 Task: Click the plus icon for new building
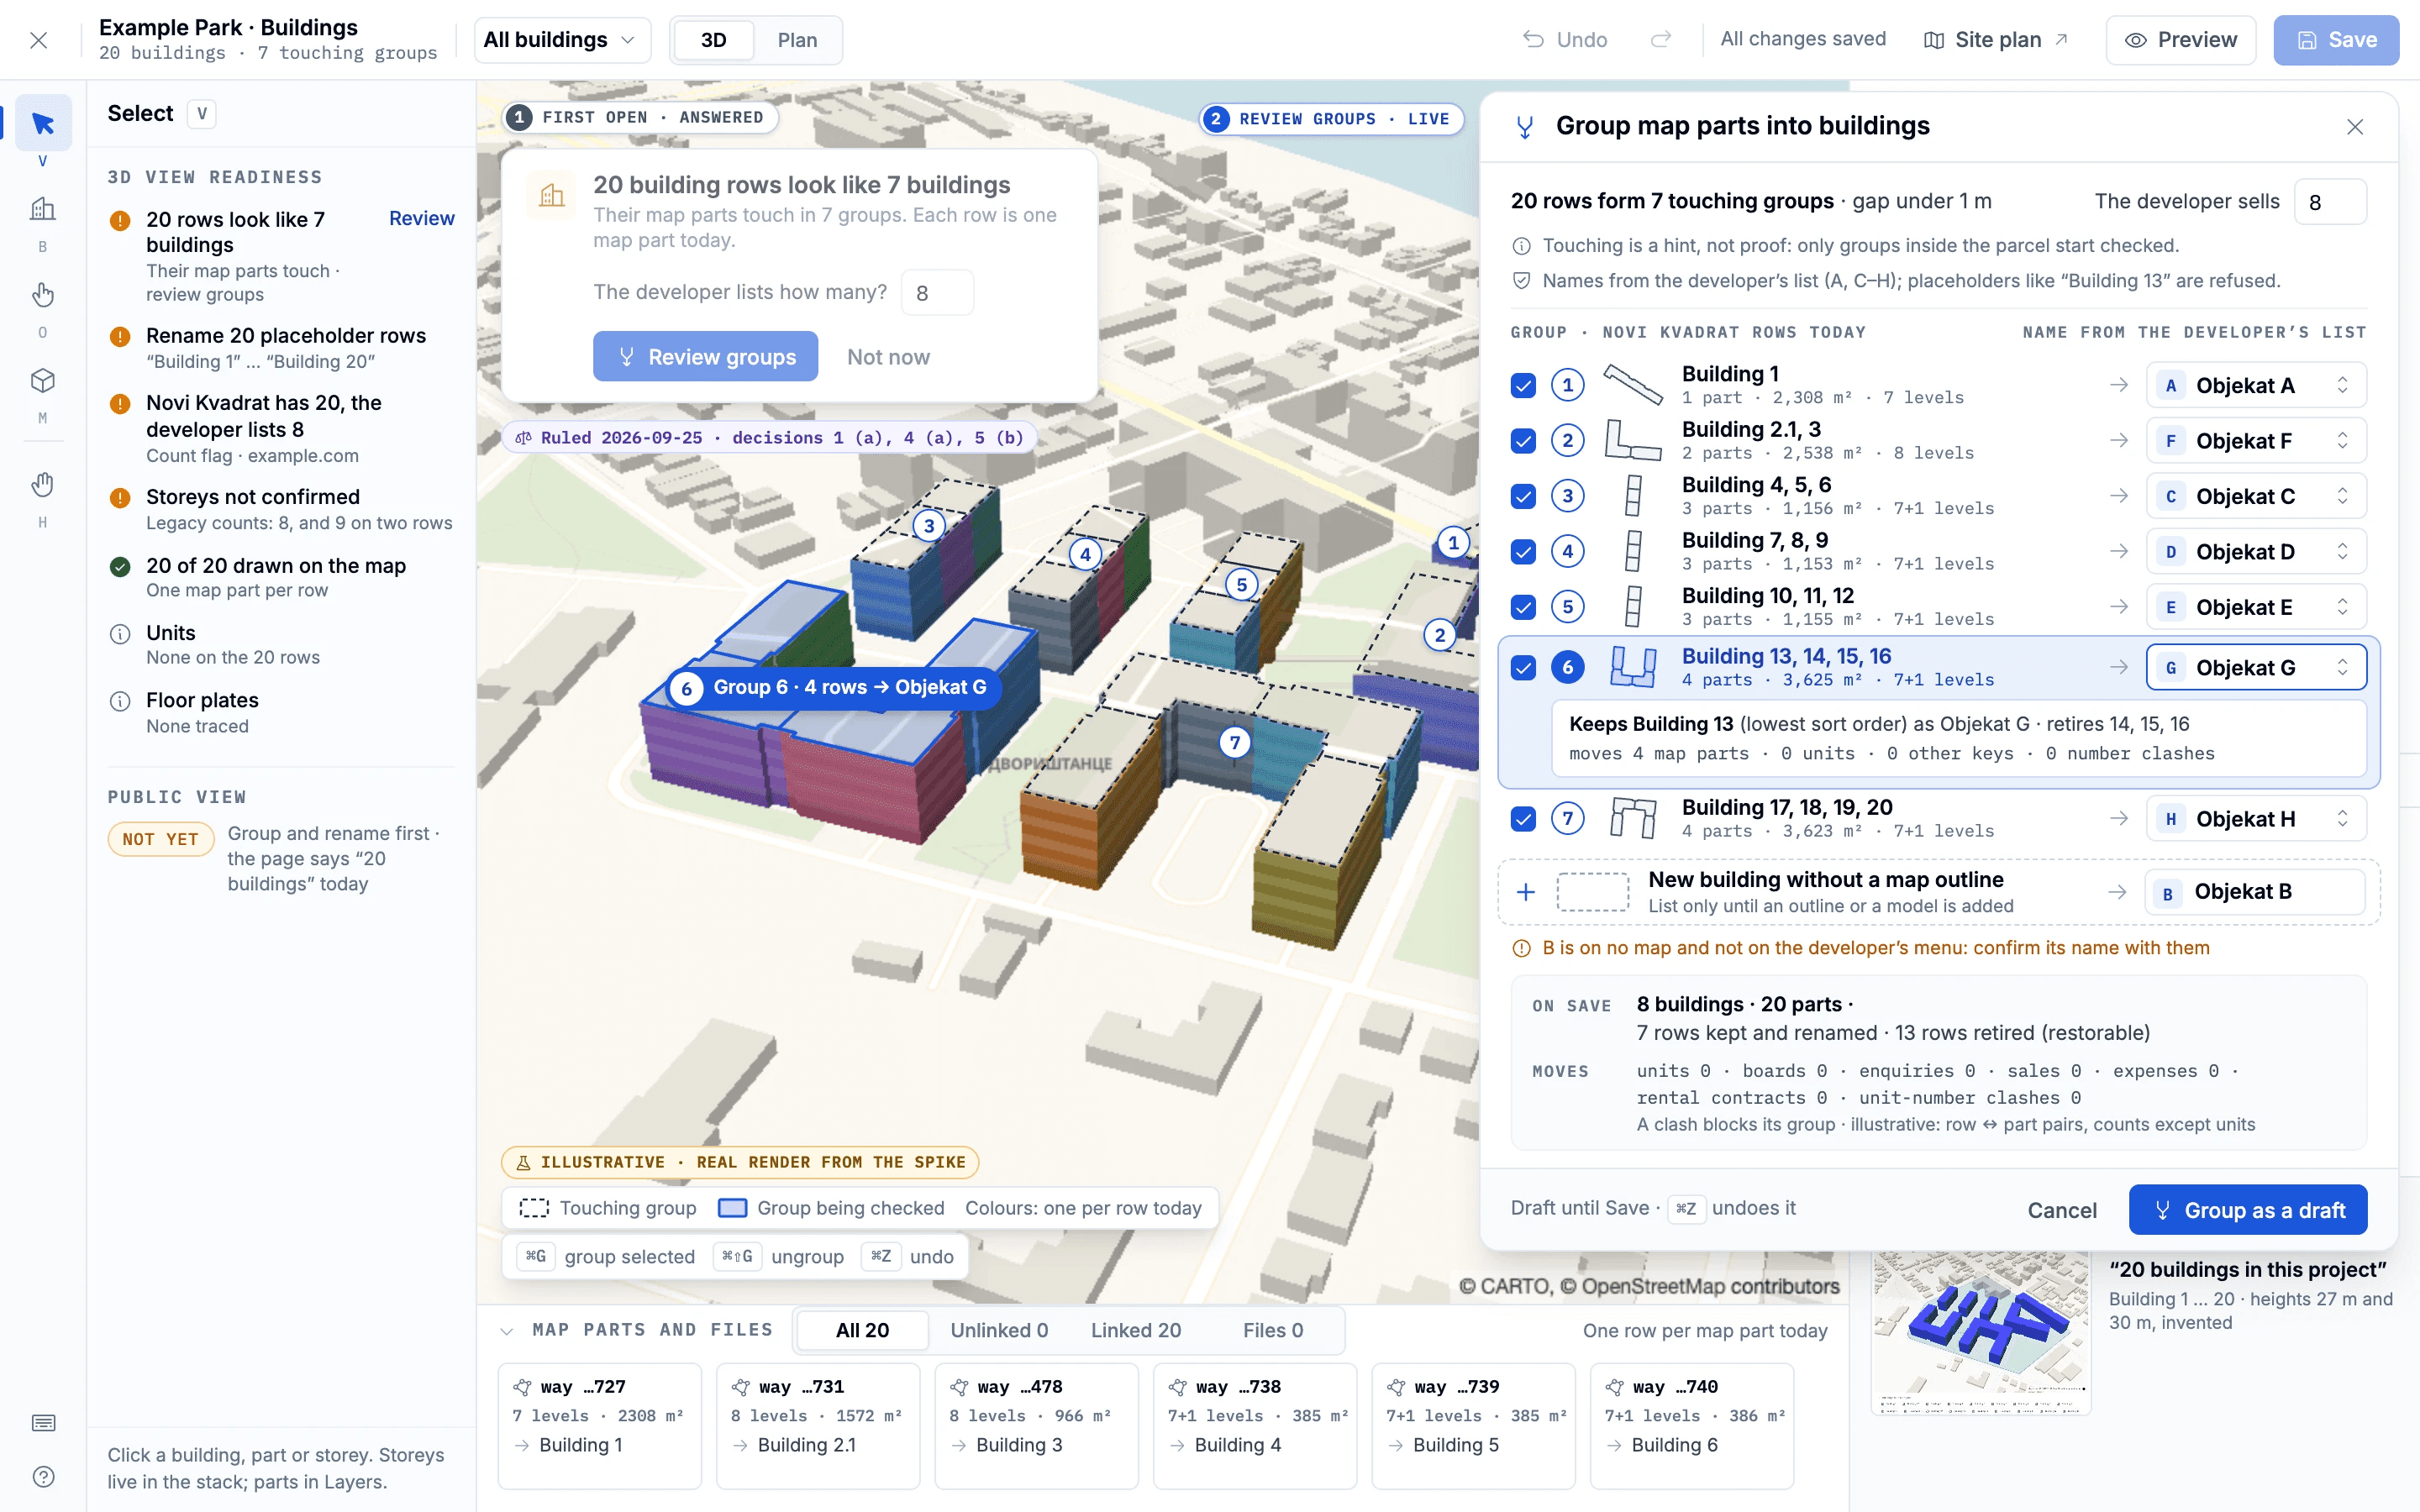click(x=1526, y=892)
